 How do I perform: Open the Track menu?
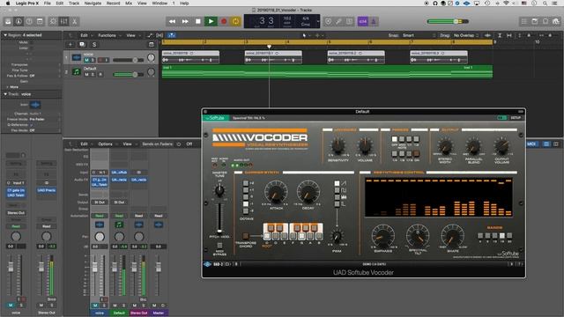tap(74, 4)
